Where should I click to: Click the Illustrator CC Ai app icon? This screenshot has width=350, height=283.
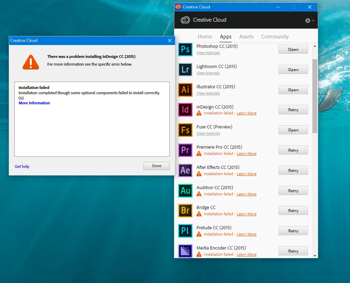click(x=185, y=90)
